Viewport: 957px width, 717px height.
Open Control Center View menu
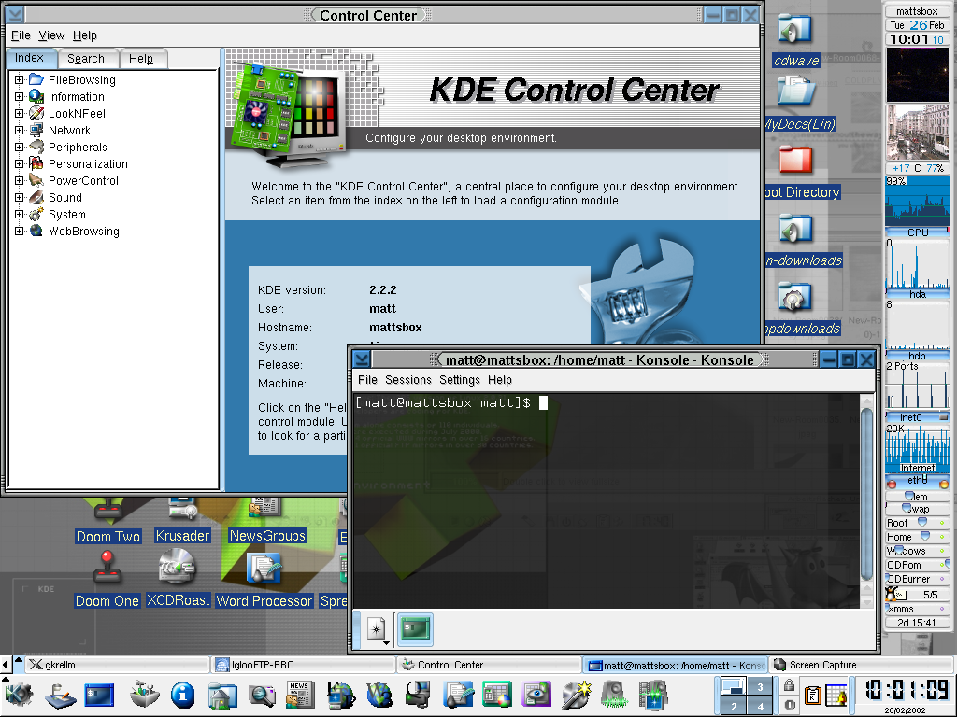coord(51,35)
